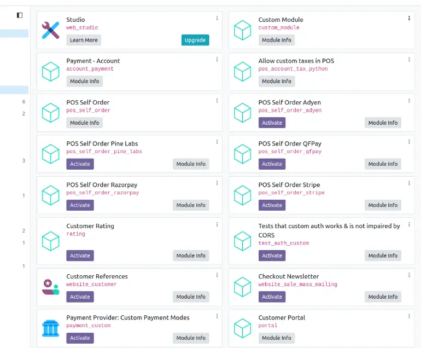
Task: Click the Studio wrench and pencil icon
Action: [51, 30]
